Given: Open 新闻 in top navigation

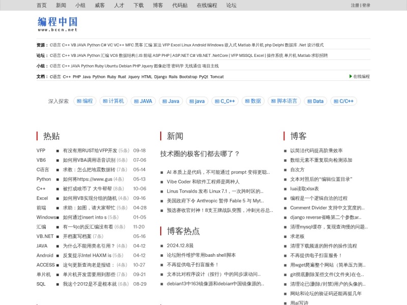Looking at the screenshot, I should tap(61, 5).
